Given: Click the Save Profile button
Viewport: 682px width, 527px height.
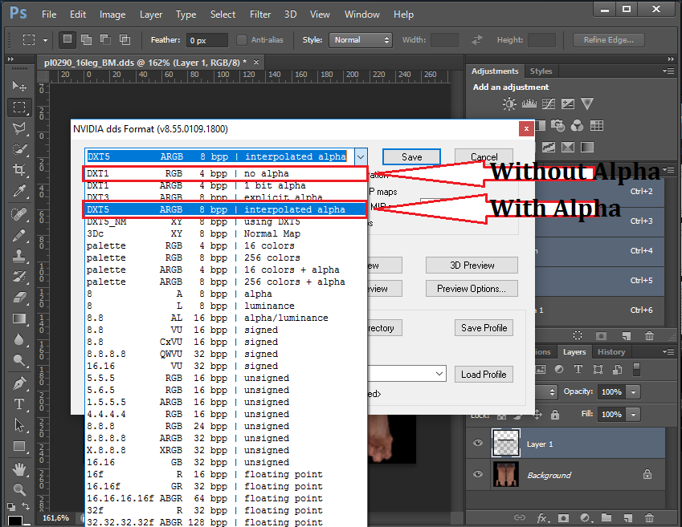Looking at the screenshot, I should pyautogui.click(x=484, y=327).
